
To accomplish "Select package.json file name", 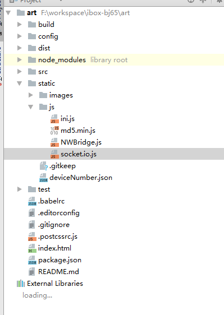I will click(x=60, y=260).
